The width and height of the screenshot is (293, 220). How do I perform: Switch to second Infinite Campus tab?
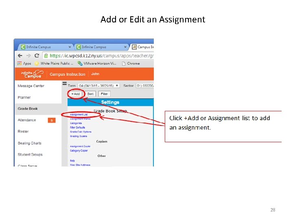tap(101, 47)
